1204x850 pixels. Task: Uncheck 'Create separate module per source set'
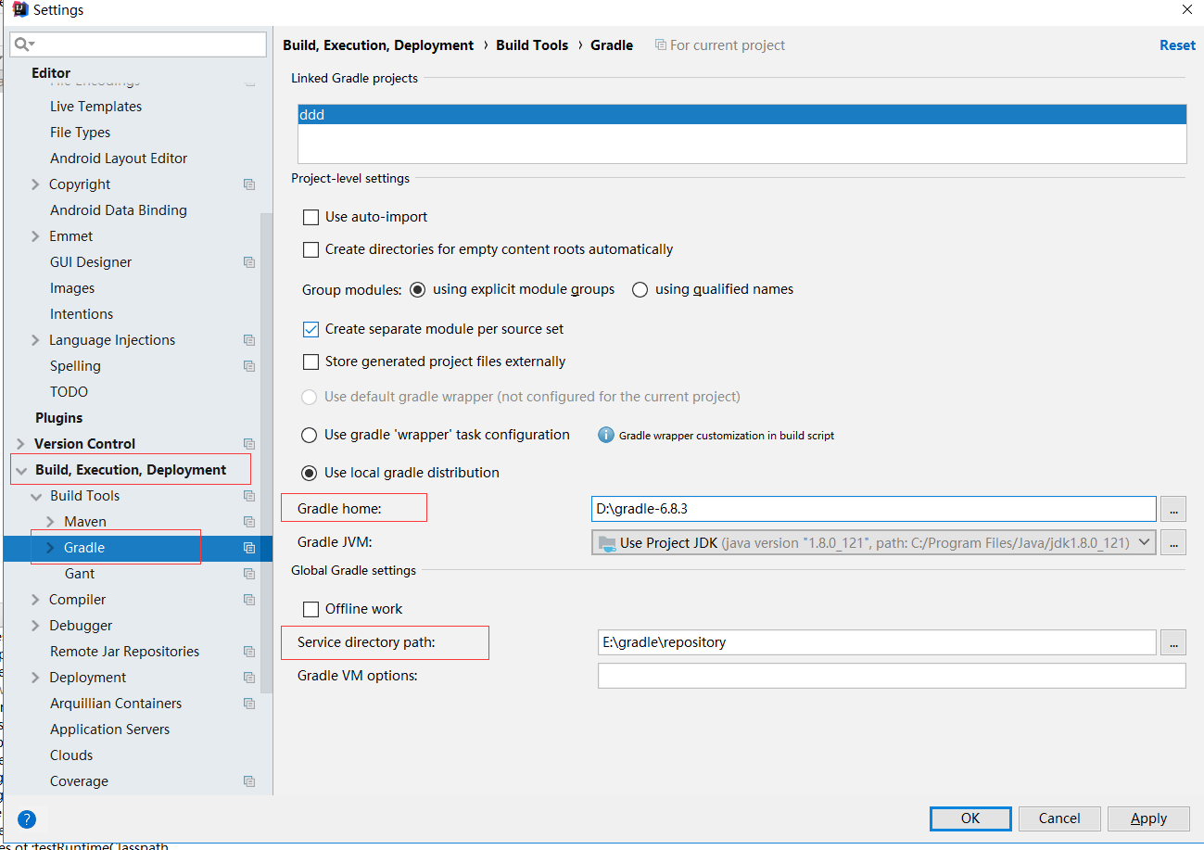tap(311, 328)
